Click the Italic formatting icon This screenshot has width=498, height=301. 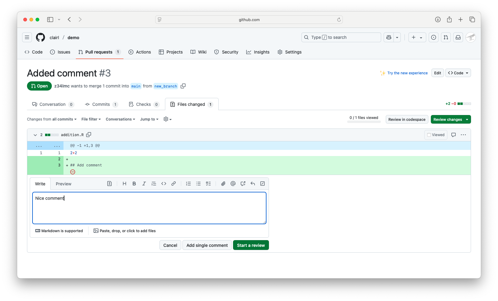tap(144, 184)
